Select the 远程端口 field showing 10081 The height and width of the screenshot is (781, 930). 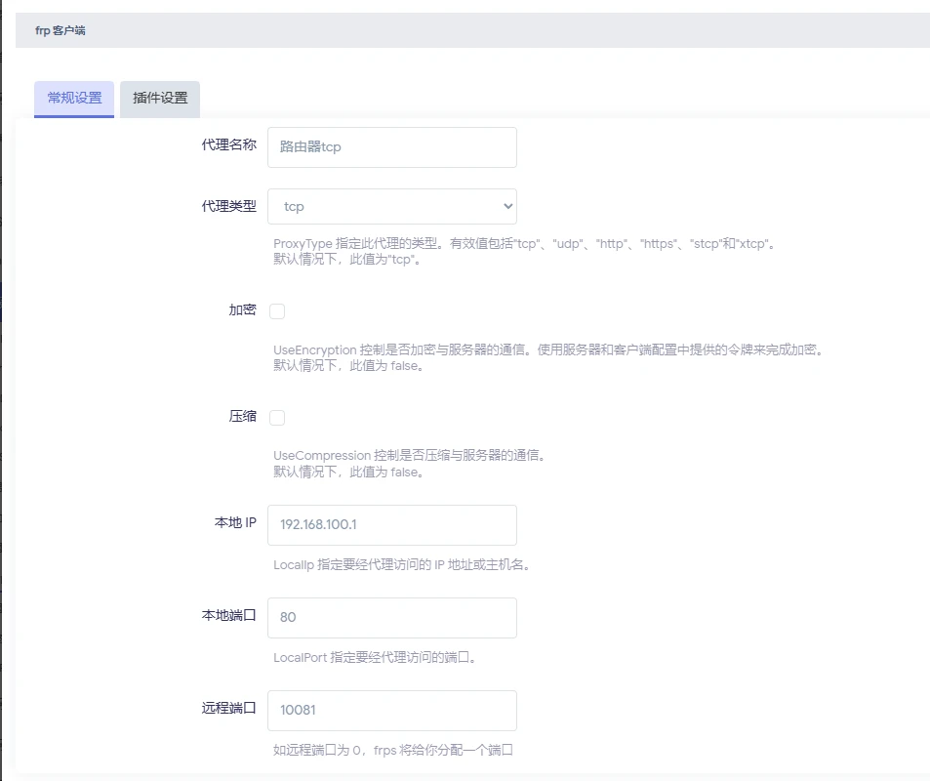pyautogui.click(x=392, y=711)
